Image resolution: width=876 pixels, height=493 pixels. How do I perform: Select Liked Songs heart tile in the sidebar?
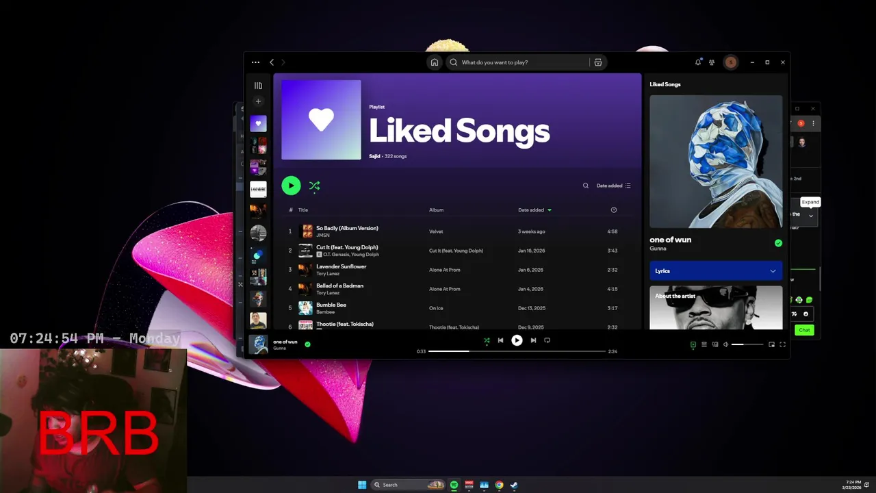pos(258,124)
